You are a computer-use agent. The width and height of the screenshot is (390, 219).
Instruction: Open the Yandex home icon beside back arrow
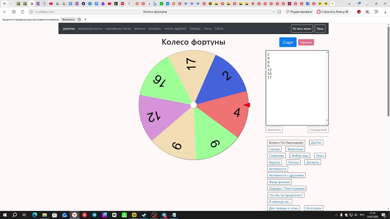point(14,12)
